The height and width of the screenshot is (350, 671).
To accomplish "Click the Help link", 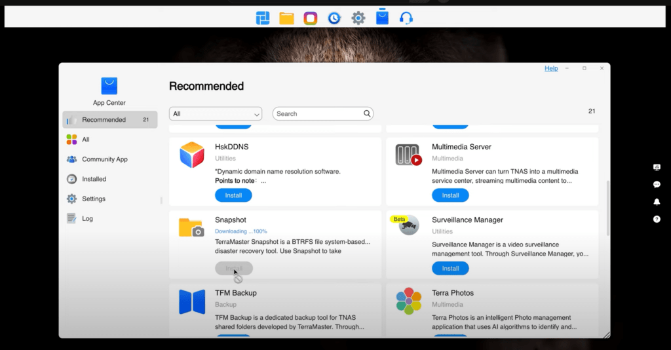I will click(x=551, y=68).
